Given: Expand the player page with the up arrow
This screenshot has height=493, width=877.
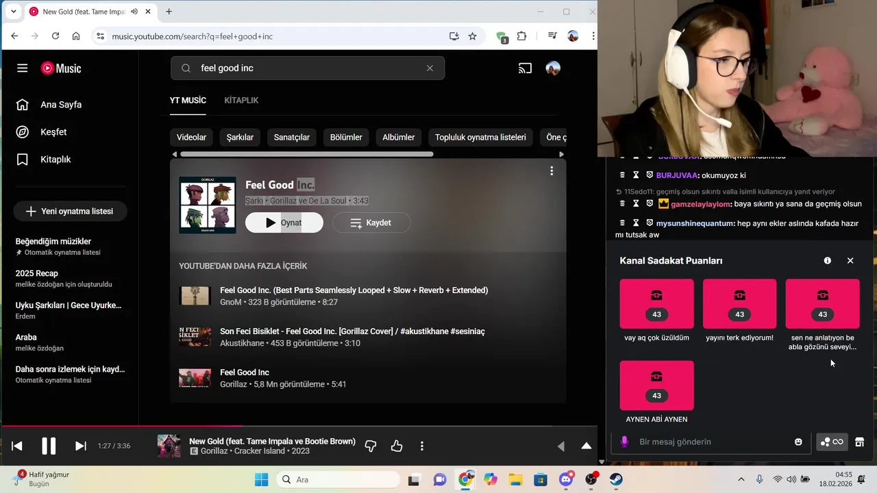Looking at the screenshot, I should tap(586, 446).
